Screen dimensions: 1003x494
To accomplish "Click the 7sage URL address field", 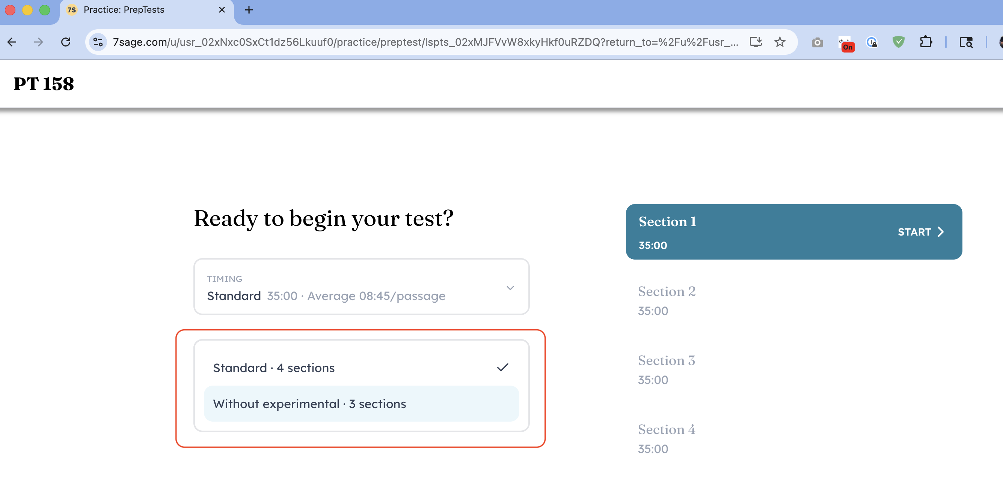I will tap(424, 42).
